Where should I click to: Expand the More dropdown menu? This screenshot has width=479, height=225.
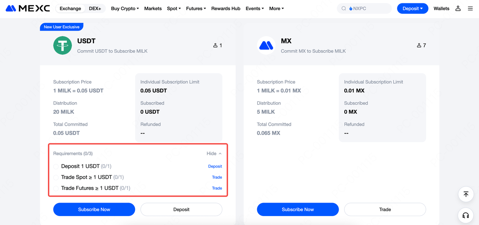[x=277, y=9]
